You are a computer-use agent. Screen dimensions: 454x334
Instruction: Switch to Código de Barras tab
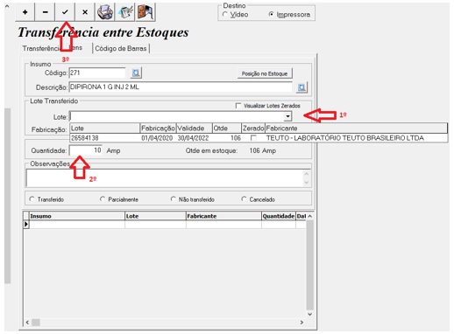pyautogui.click(x=121, y=48)
